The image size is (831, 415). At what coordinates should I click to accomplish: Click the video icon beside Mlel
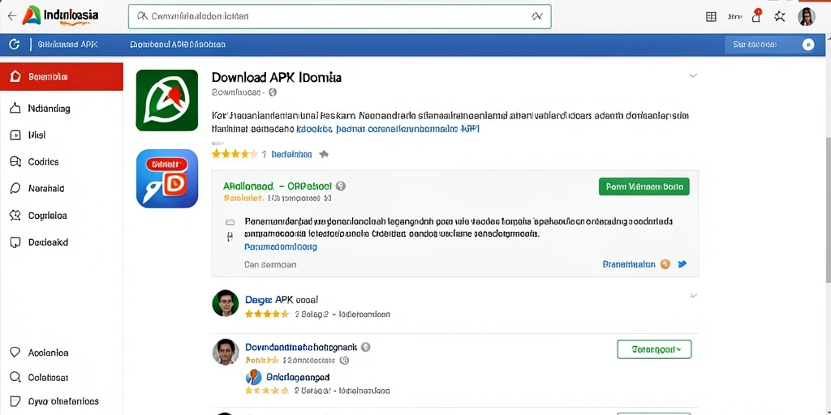pyautogui.click(x=15, y=135)
